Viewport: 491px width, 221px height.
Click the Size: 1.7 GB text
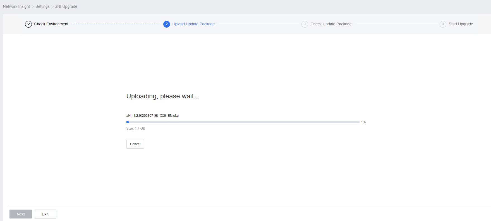point(136,128)
